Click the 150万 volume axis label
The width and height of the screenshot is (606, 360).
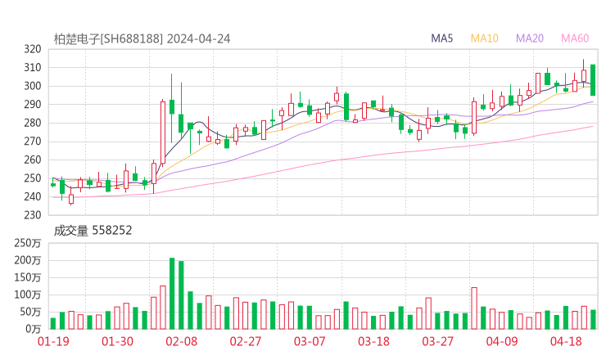28,277
